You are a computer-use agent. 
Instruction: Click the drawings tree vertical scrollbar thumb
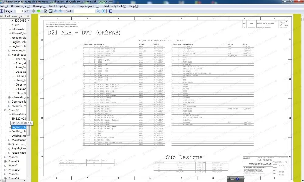coord(28,98)
